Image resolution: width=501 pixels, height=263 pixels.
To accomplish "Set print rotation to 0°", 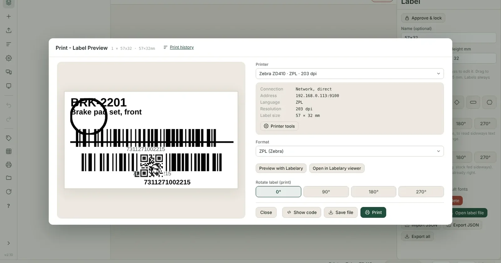I will [x=278, y=192].
